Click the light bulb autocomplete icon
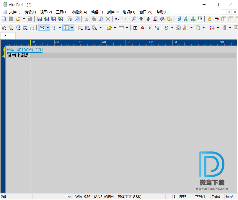The width and height of the screenshot is (238, 200). click(11, 28)
